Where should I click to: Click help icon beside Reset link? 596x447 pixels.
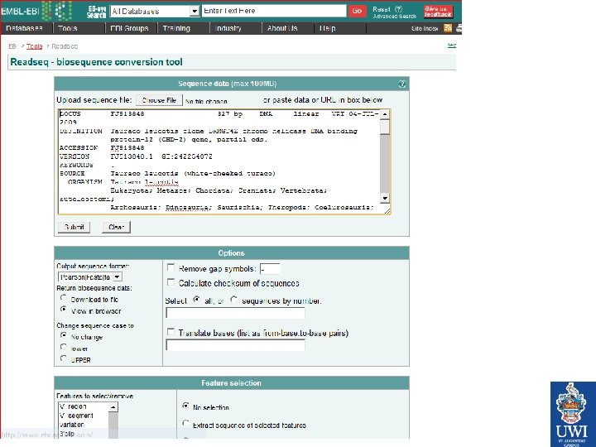click(x=398, y=9)
